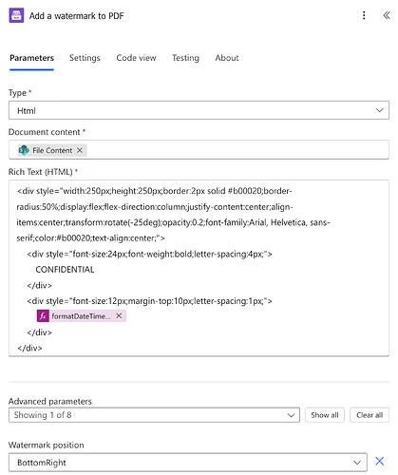Click the action title Add a watermark to PDF
398x475 pixels.
(76, 16)
